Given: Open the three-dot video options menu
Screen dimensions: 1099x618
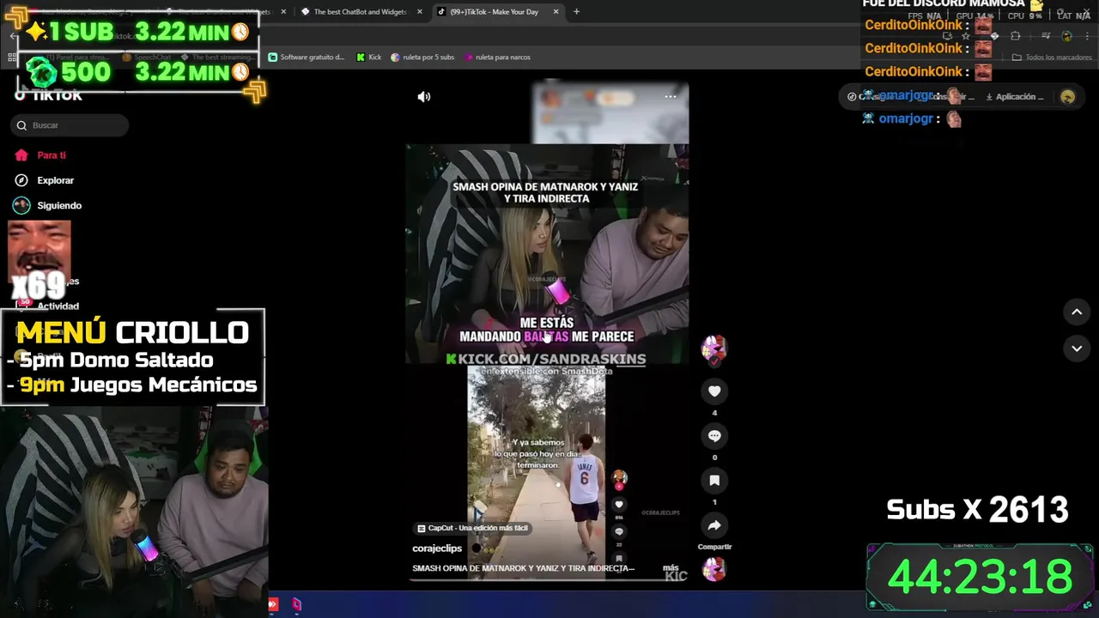Looking at the screenshot, I should tap(671, 97).
